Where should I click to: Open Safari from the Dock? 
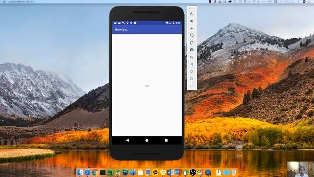coord(87,172)
